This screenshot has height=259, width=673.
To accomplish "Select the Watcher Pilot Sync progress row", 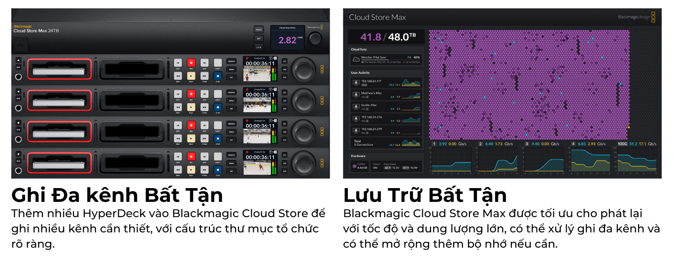I will click(386, 60).
